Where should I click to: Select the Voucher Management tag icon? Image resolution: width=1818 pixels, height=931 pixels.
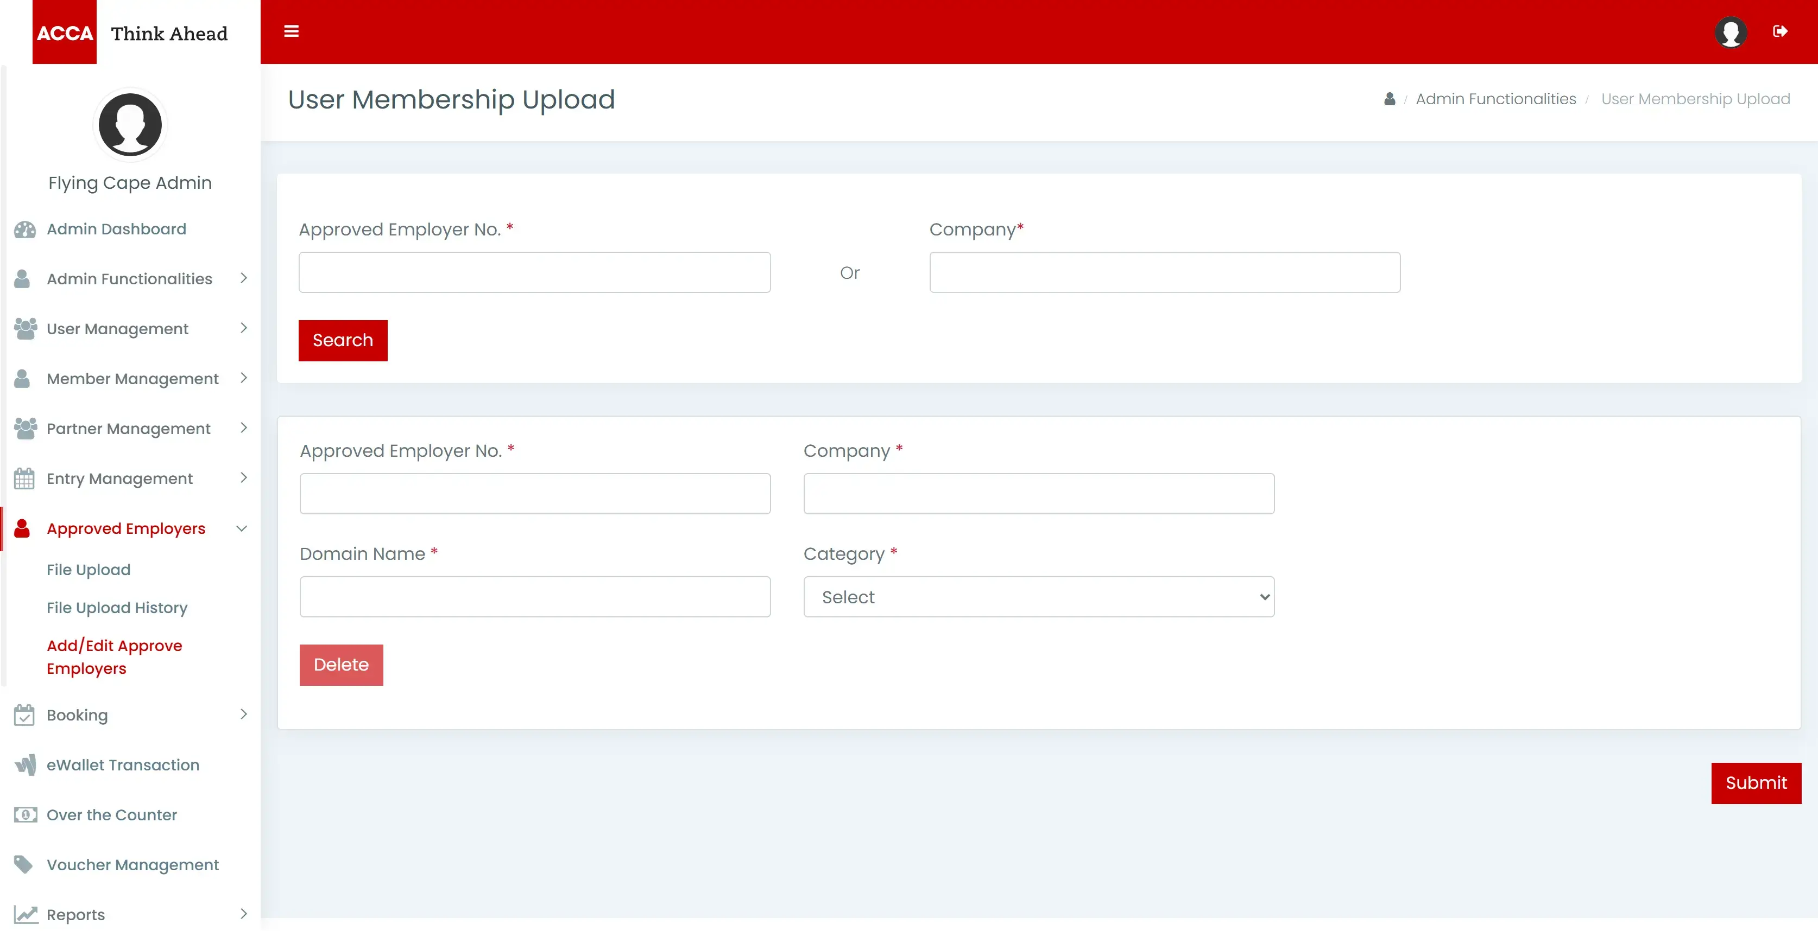(x=23, y=864)
